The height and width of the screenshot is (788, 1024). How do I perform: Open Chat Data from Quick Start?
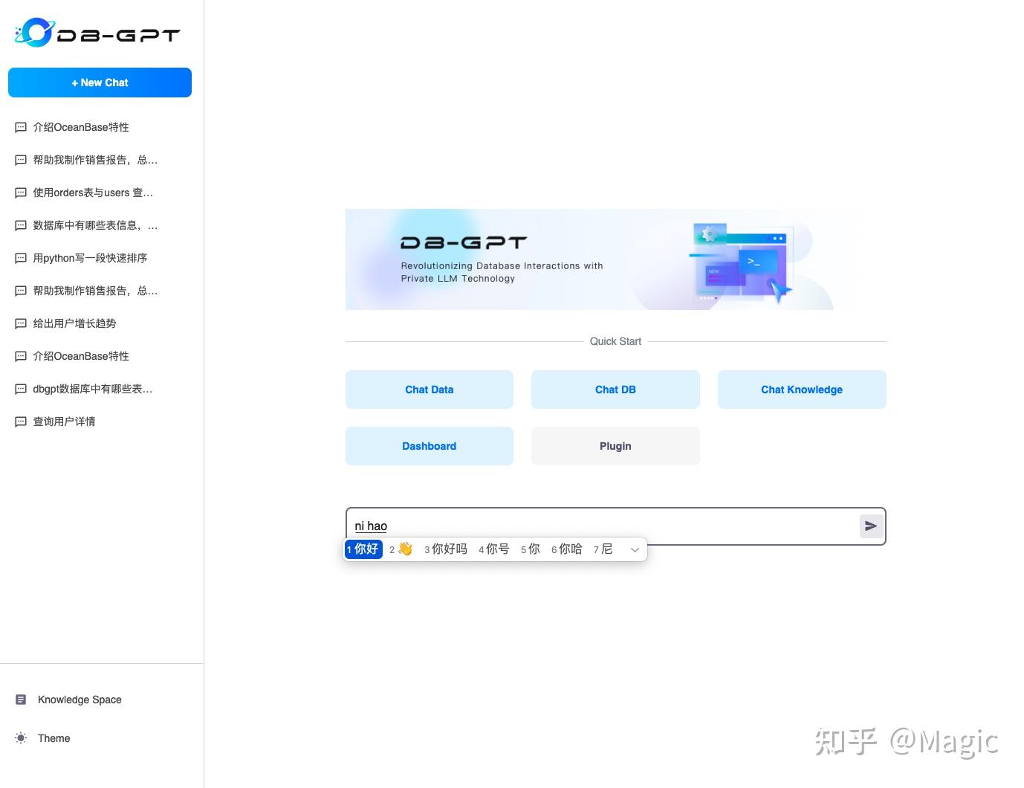429,389
